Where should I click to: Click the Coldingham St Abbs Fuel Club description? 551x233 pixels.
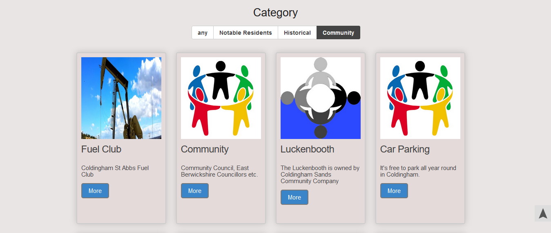point(115,171)
